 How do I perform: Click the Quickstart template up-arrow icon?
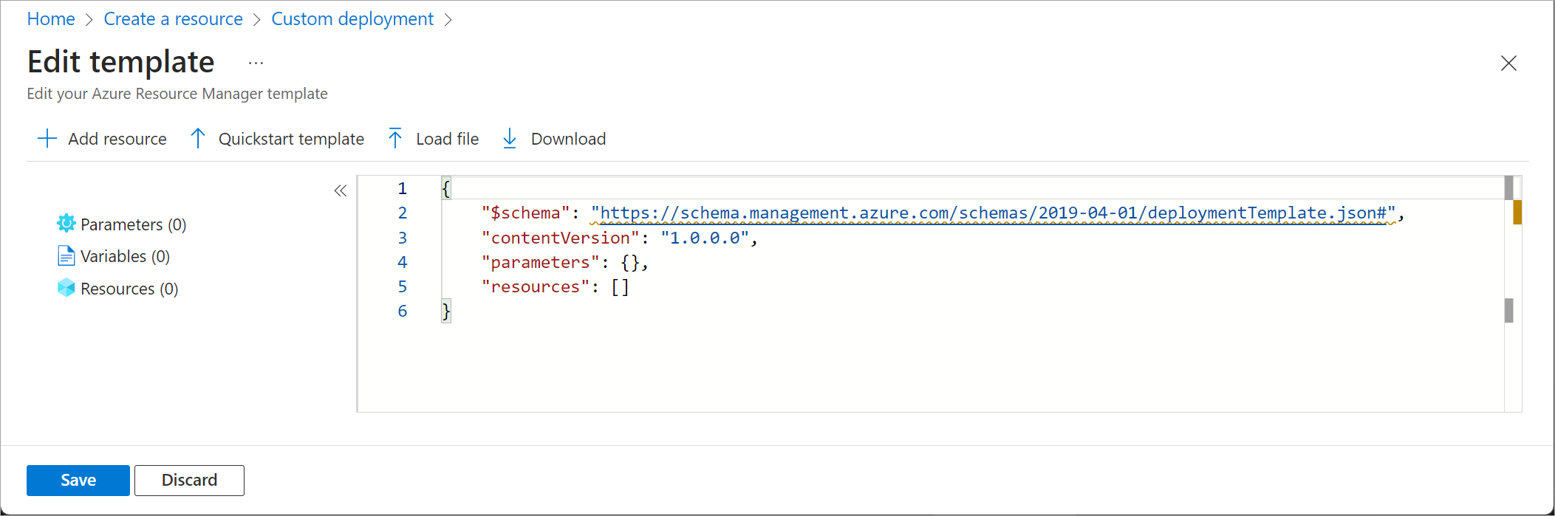coord(197,139)
